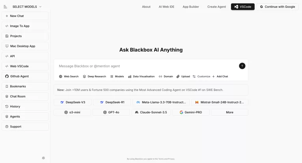The image size is (302, 163).
Task: Click the New: VSCode coding agent announcement
Action: pos(151,90)
